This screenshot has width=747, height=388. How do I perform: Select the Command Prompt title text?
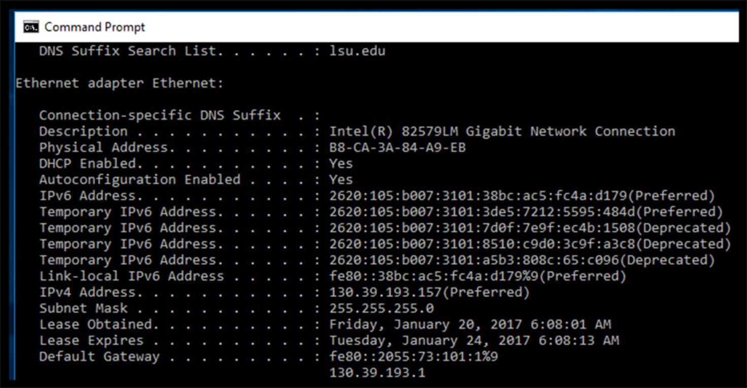tap(94, 27)
